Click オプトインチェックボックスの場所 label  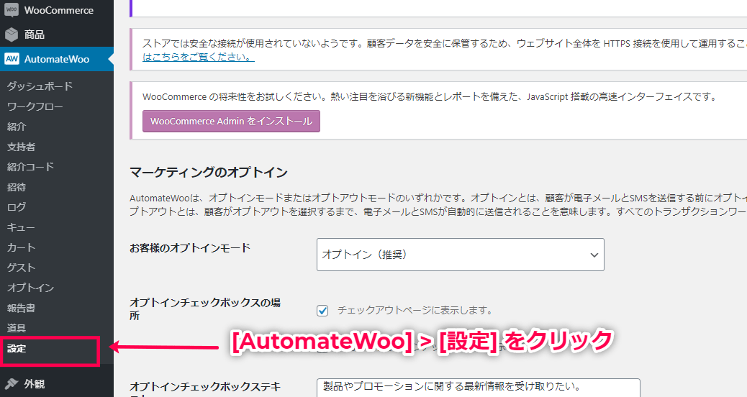[x=205, y=309]
